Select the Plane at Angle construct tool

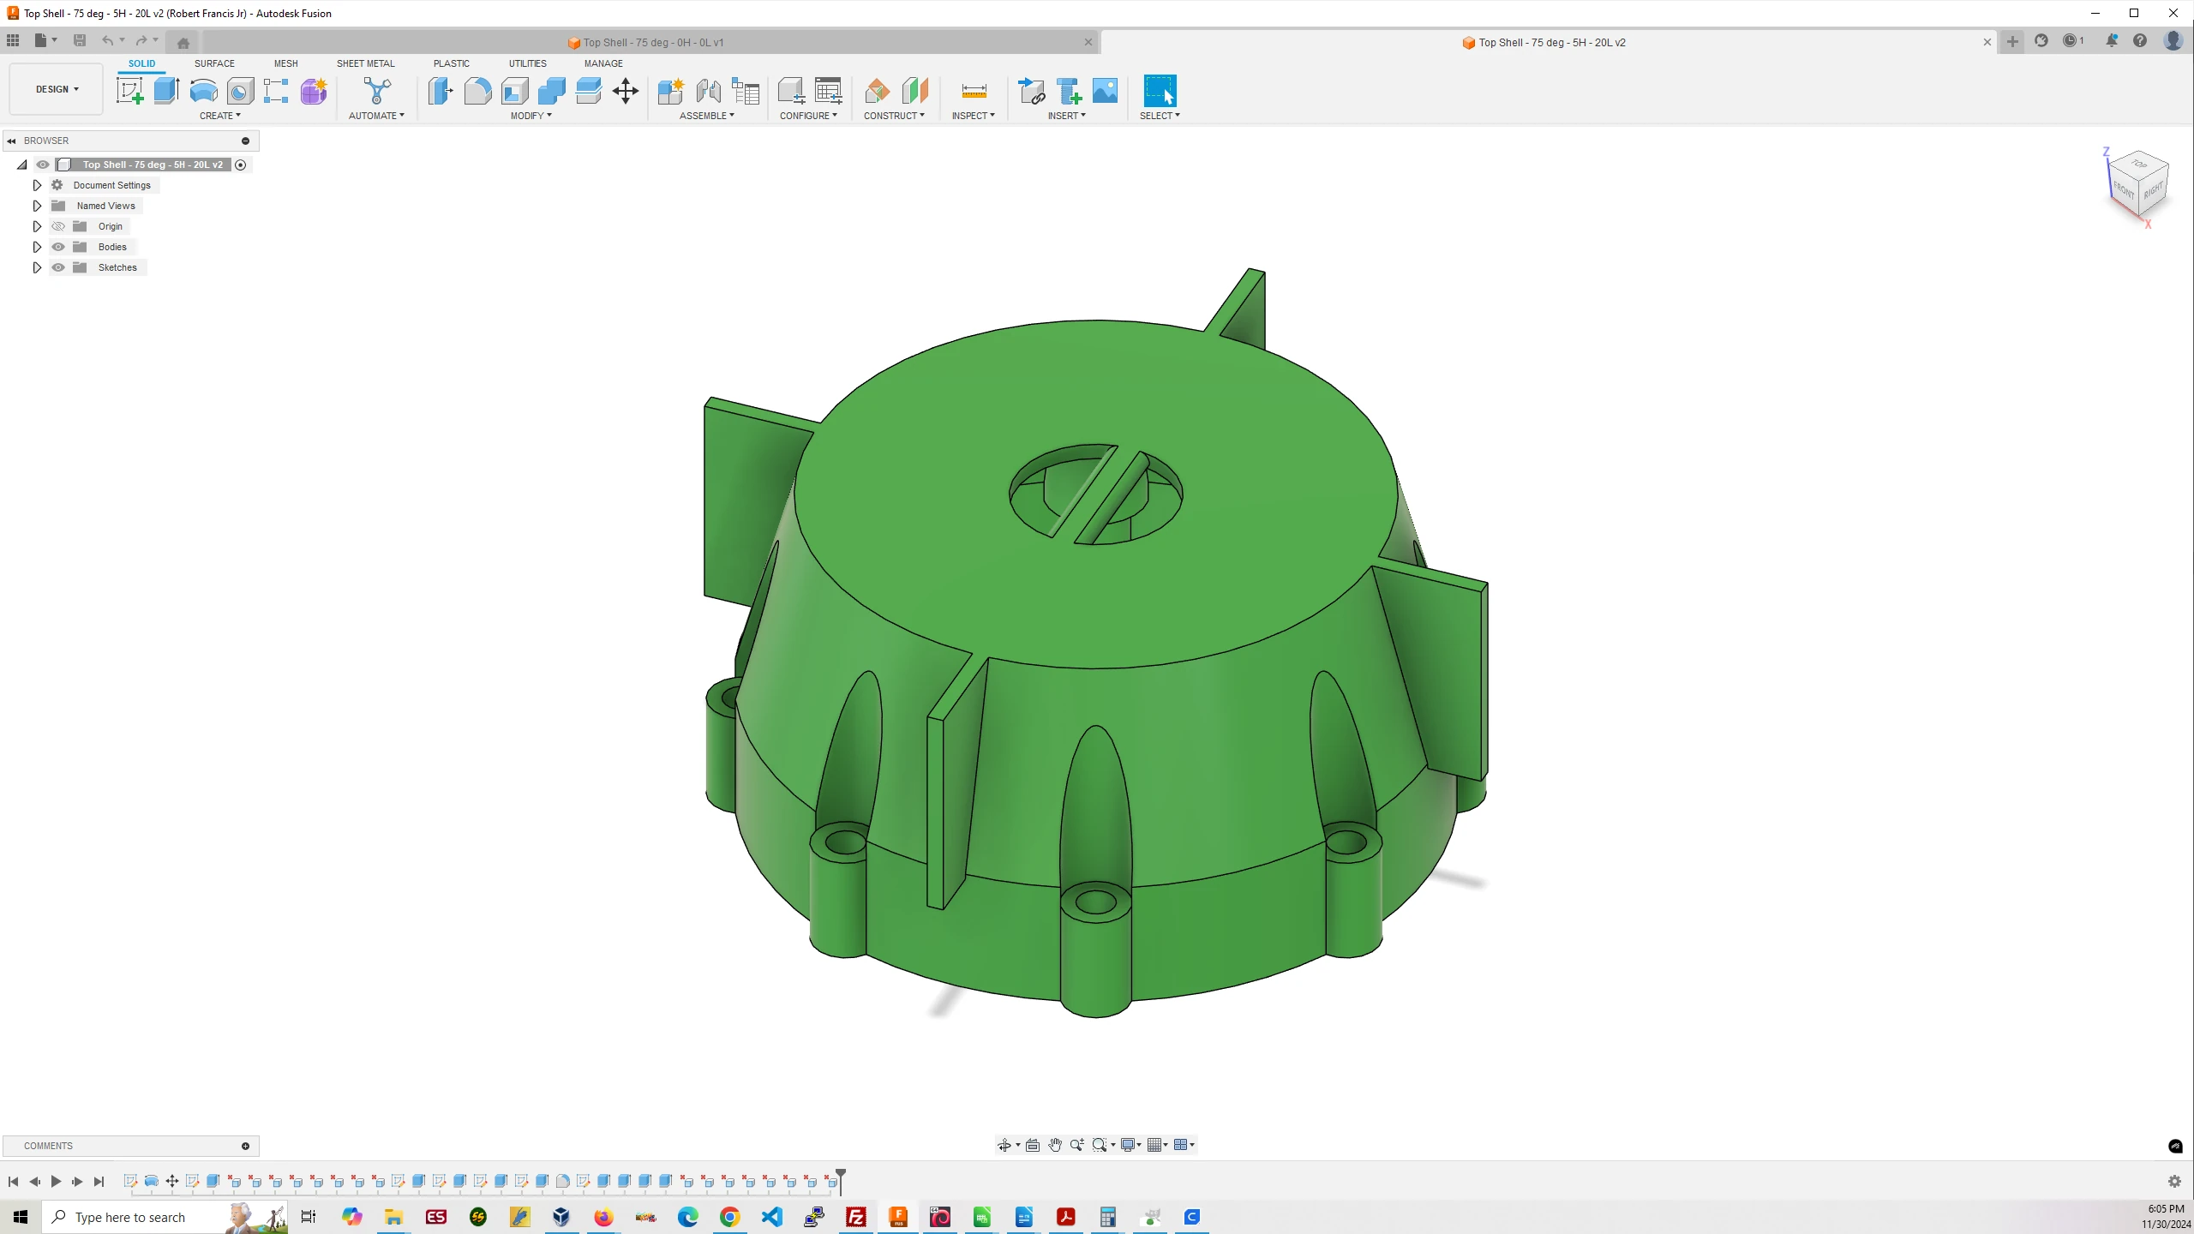[878, 91]
